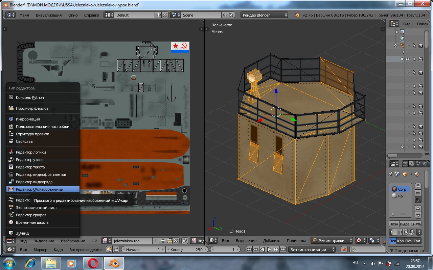
Task: Unlink Jelezniakov.tga image with X icon
Action: pyautogui.click(x=176, y=241)
